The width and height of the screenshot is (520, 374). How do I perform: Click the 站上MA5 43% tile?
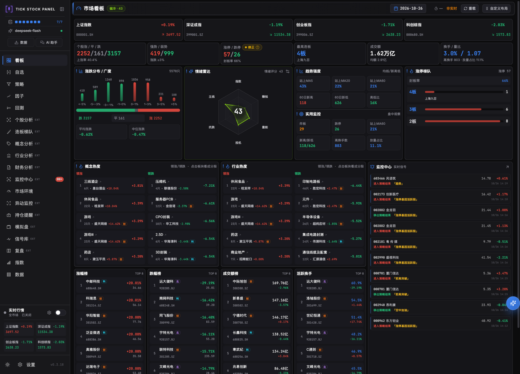pyautogui.click(x=313, y=83)
